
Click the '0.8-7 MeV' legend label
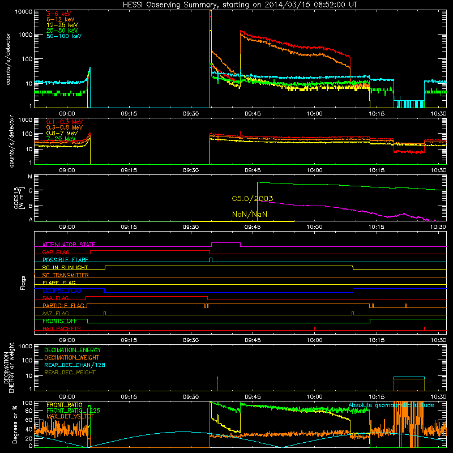click(x=62, y=133)
